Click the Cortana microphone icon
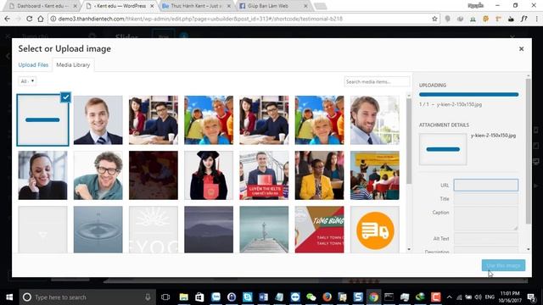543x305 pixels. tap(148, 297)
